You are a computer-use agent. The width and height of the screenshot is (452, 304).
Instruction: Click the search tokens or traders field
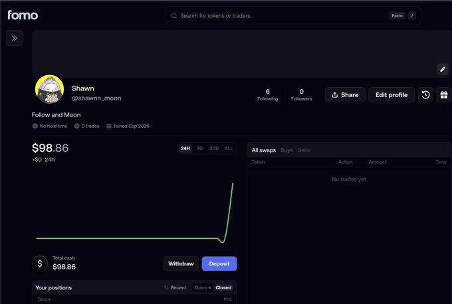293,15
